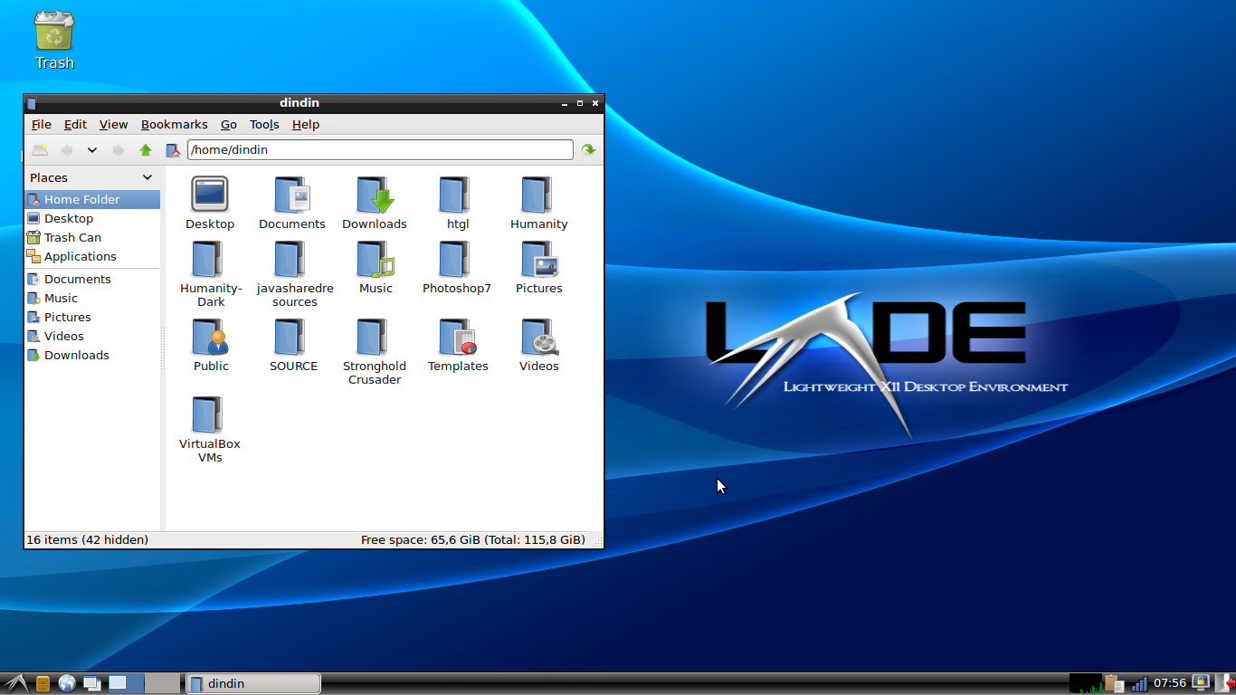The height and width of the screenshot is (695, 1236).
Task: Select the Stronghold Crusader folder
Action: tap(374, 351)
